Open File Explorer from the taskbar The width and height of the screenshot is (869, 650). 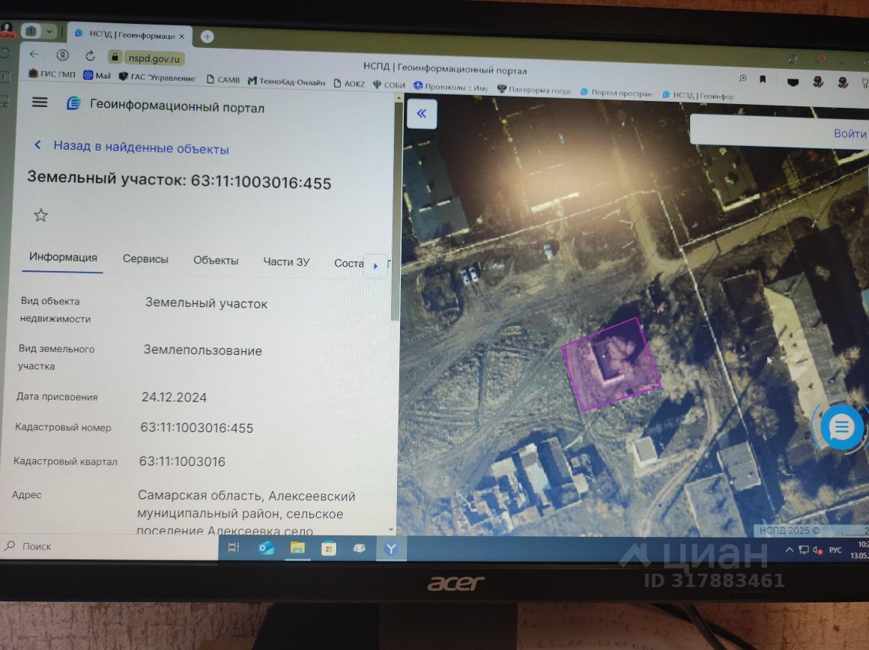click(x=297, y=548)
